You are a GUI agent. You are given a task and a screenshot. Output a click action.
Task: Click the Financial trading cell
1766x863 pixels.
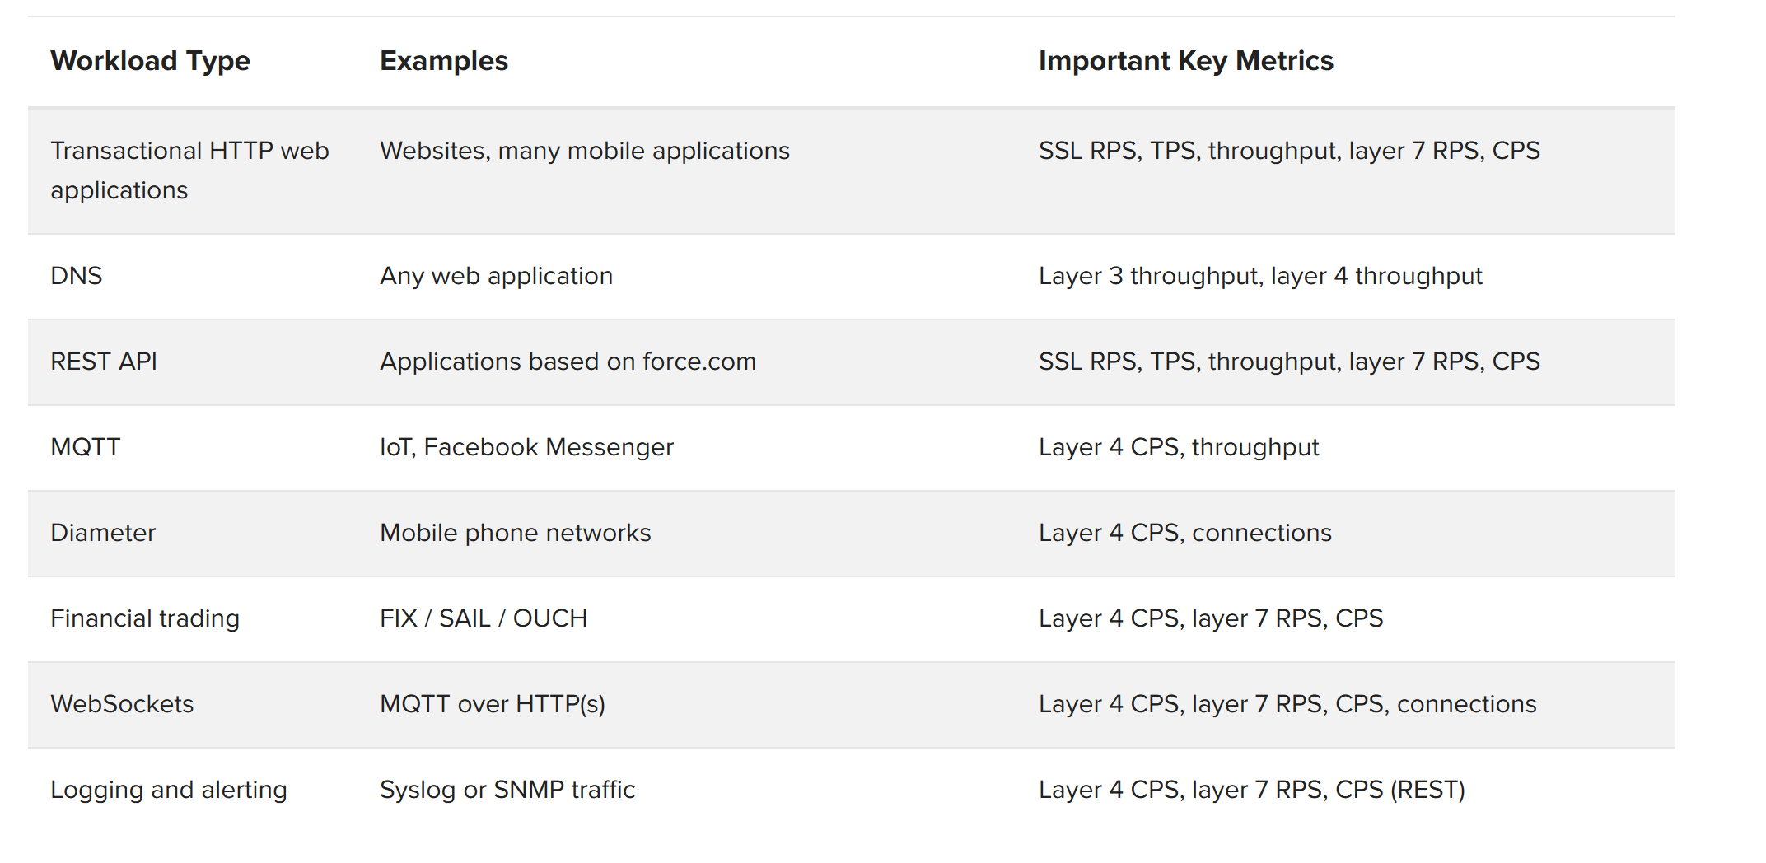tap(145, 618)
